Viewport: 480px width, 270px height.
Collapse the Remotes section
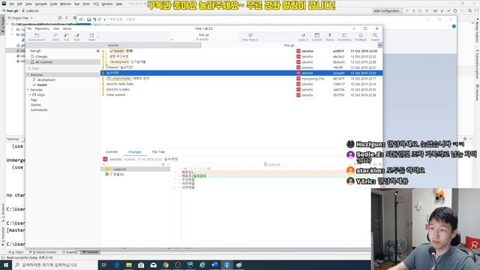point(28,90)
